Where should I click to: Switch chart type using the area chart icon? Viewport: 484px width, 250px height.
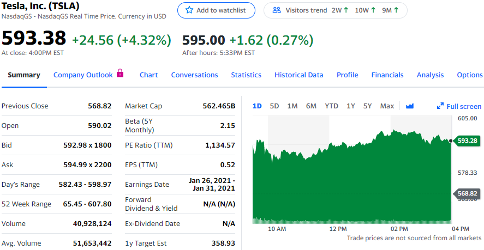(x=410, y=106)
